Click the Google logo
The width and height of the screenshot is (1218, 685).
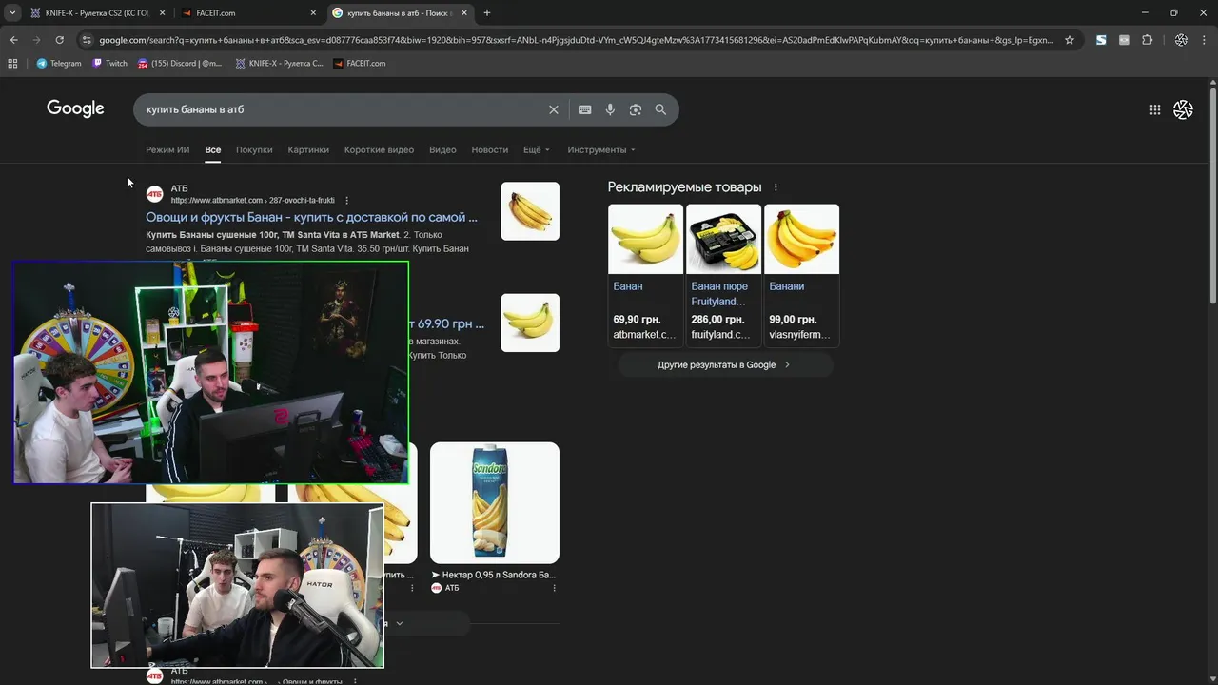75,108
